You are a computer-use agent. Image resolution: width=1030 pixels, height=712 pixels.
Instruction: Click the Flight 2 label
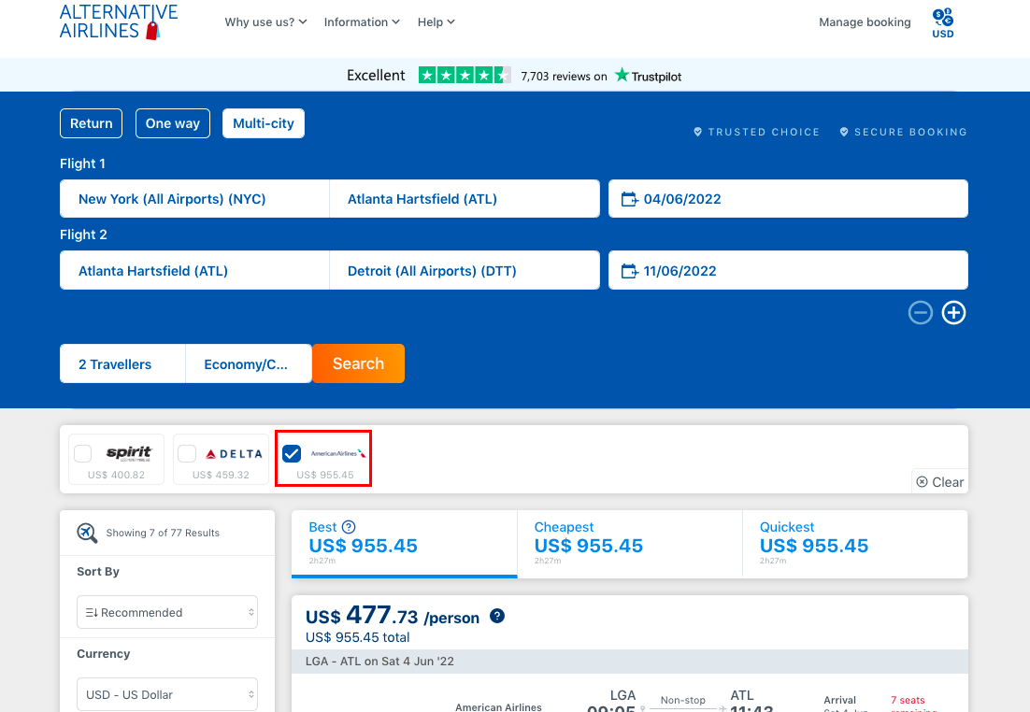[x=83, y=235]
